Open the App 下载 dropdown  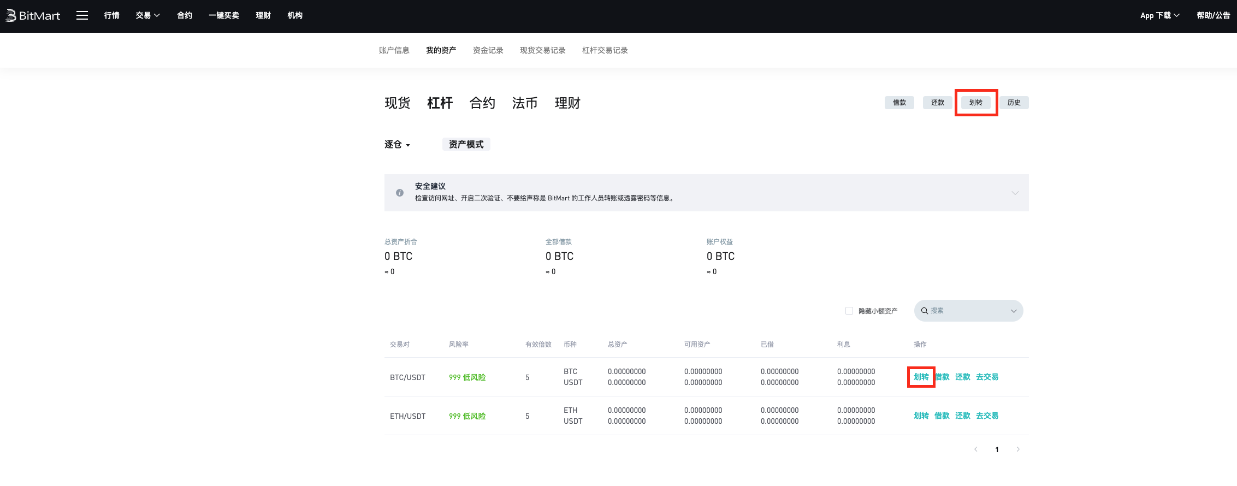(x=1159, y=15)
